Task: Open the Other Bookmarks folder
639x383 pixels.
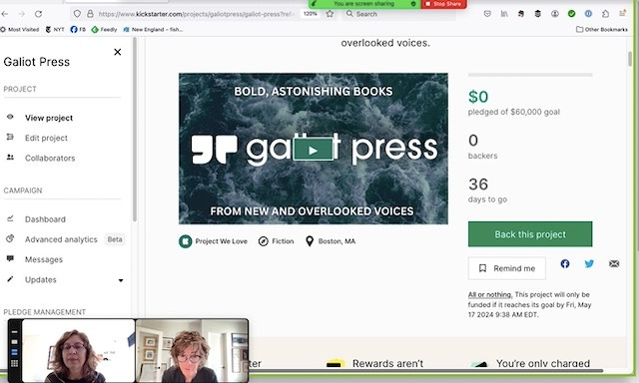Action: [x=601, y=29]
